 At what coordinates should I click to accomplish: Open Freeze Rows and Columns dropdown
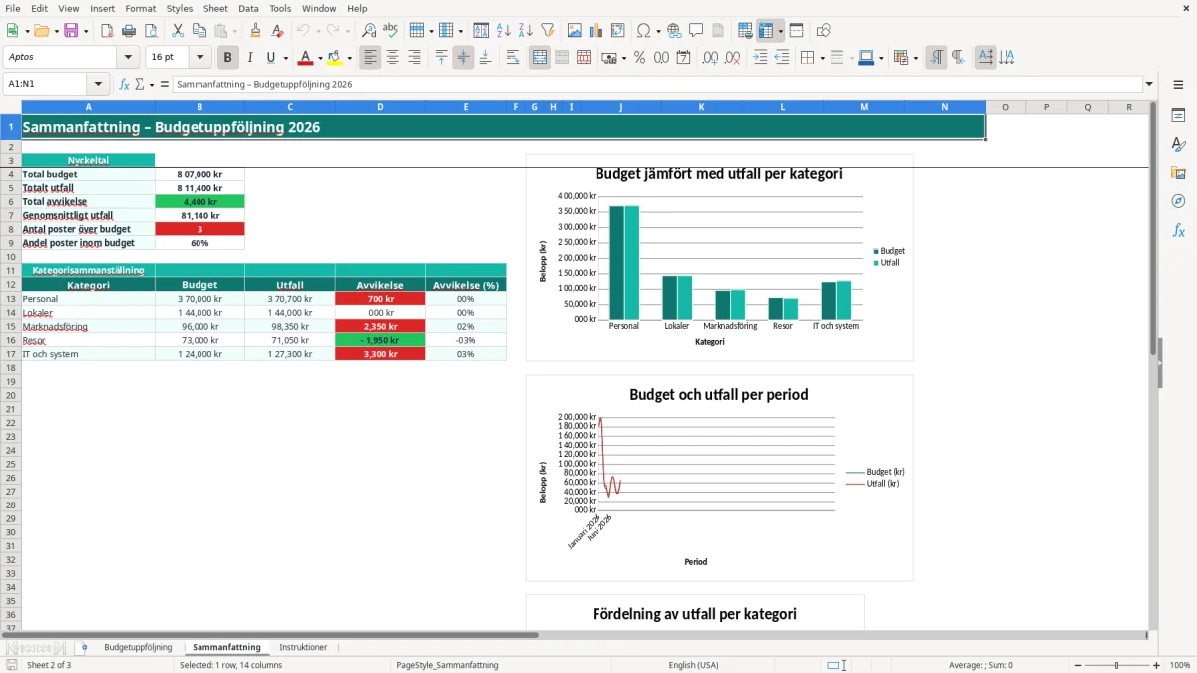[x=781, y=31]
